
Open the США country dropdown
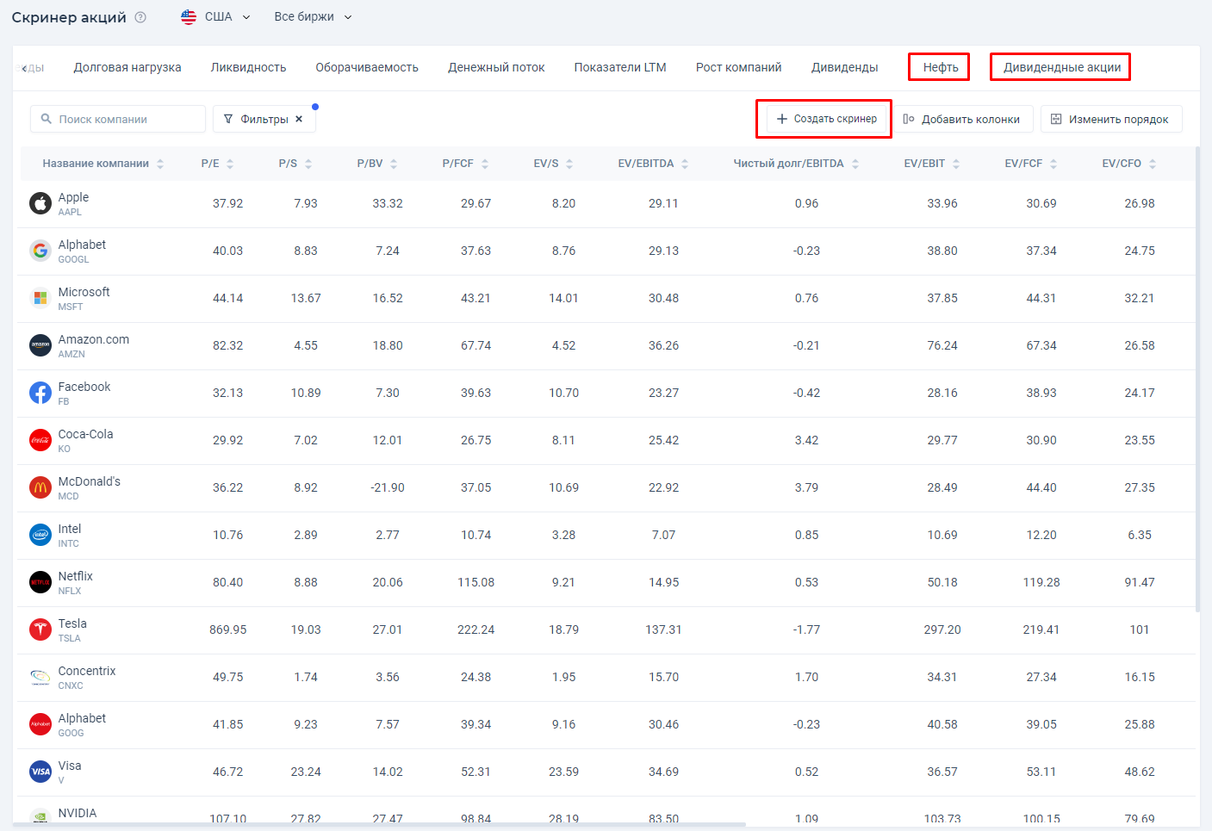coord(216,17)
